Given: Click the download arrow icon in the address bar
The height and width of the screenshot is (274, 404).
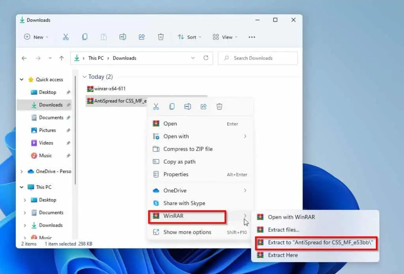Looking at the screenshot, I should point(77,58).
